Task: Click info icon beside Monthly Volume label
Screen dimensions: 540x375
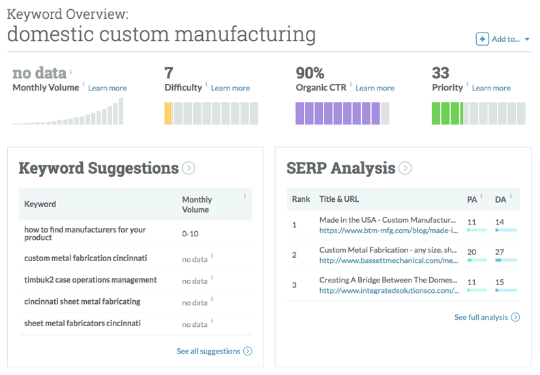Action: tap(83, 84)
